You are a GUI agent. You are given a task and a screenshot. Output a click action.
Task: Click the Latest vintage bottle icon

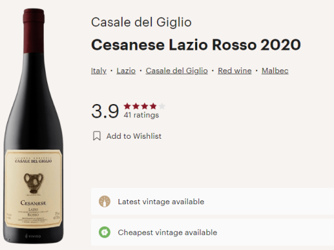coord(105,202)
